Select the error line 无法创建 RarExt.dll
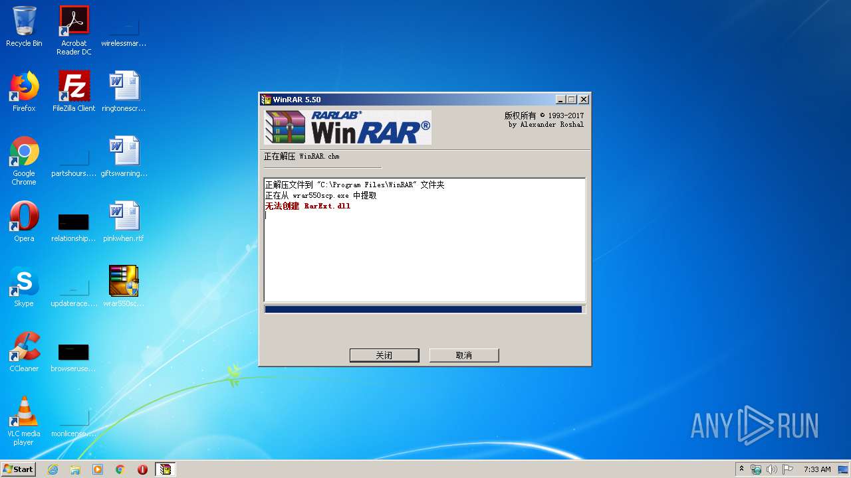Viewport: 851px width, 478px height. (x=308, y=206)
